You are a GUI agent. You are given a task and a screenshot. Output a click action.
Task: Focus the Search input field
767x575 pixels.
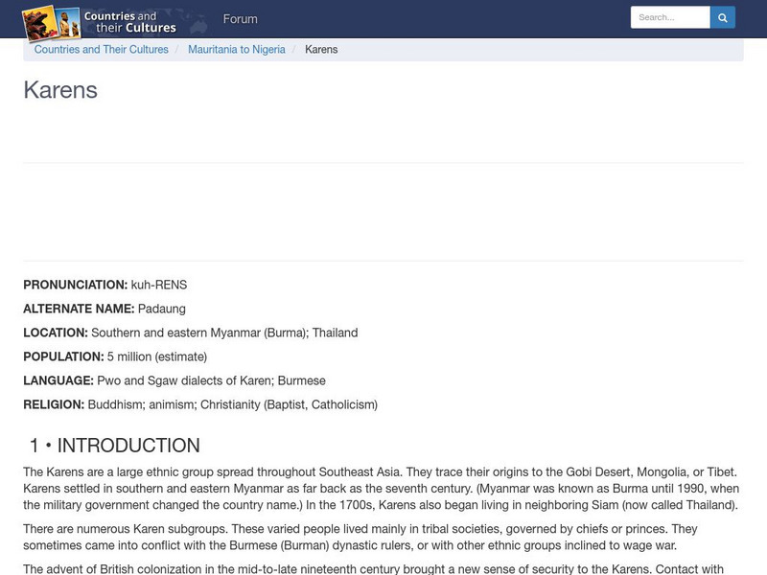670,17
